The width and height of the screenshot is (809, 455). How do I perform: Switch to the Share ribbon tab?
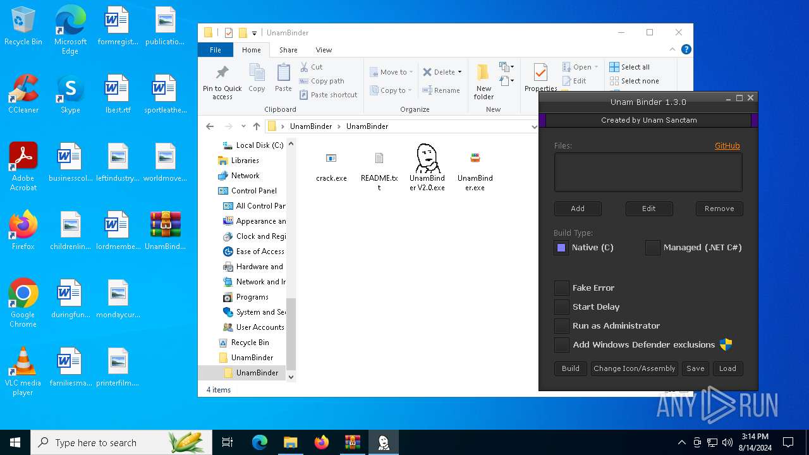288,50
